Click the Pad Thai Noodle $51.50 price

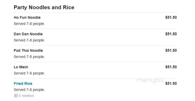point(171,50)
